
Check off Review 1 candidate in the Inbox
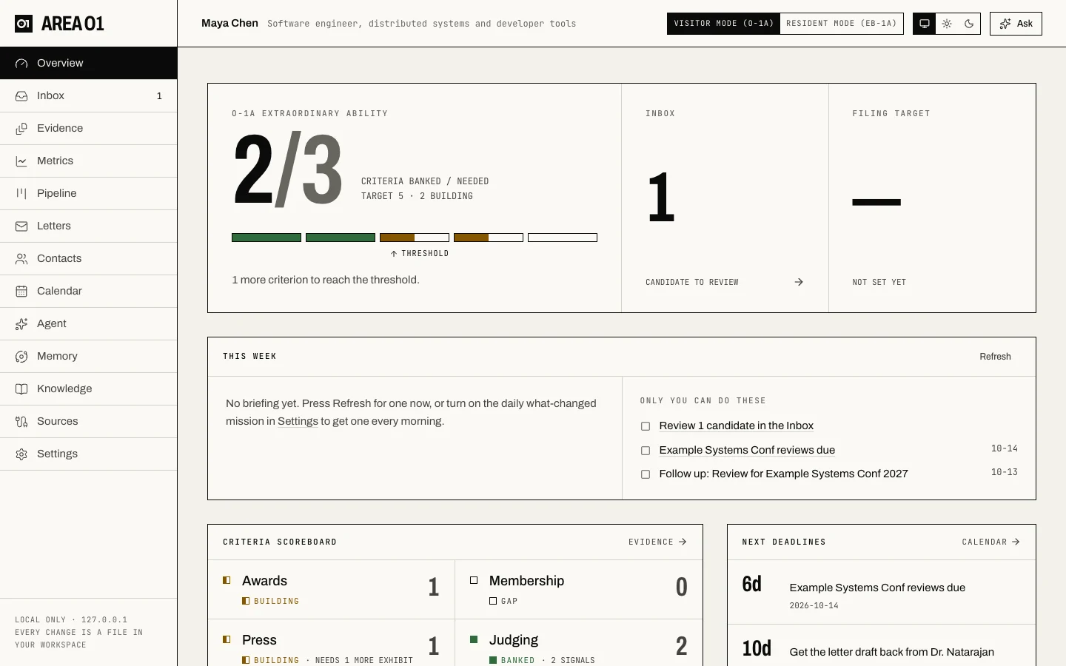(646, 426)
